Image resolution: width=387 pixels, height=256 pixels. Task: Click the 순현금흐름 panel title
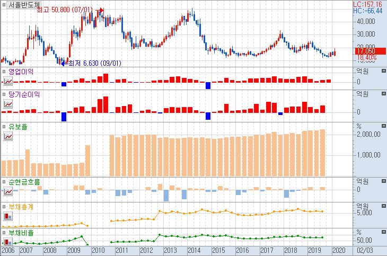(x=24, y=182)
